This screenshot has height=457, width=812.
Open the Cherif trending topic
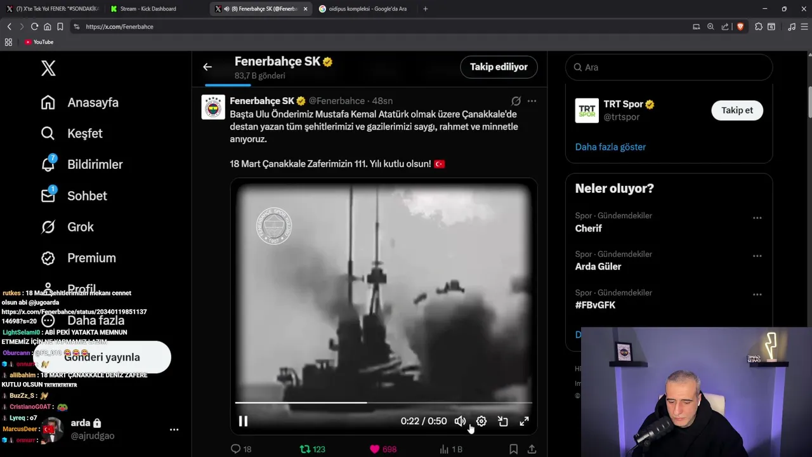pyautogui.click(x=589, y=228)
